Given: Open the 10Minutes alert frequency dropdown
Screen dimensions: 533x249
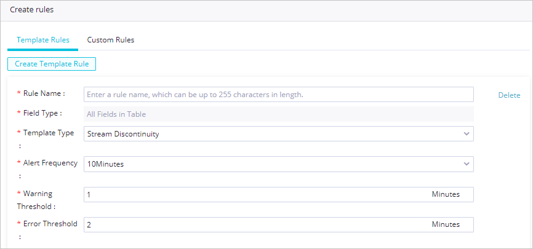Looking at the screenshot, I should click(271, 164).
